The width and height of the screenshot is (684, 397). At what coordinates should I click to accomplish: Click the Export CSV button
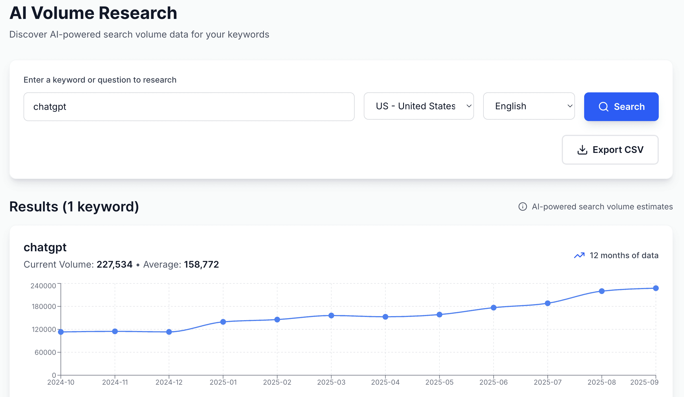(x=610, y=149)
